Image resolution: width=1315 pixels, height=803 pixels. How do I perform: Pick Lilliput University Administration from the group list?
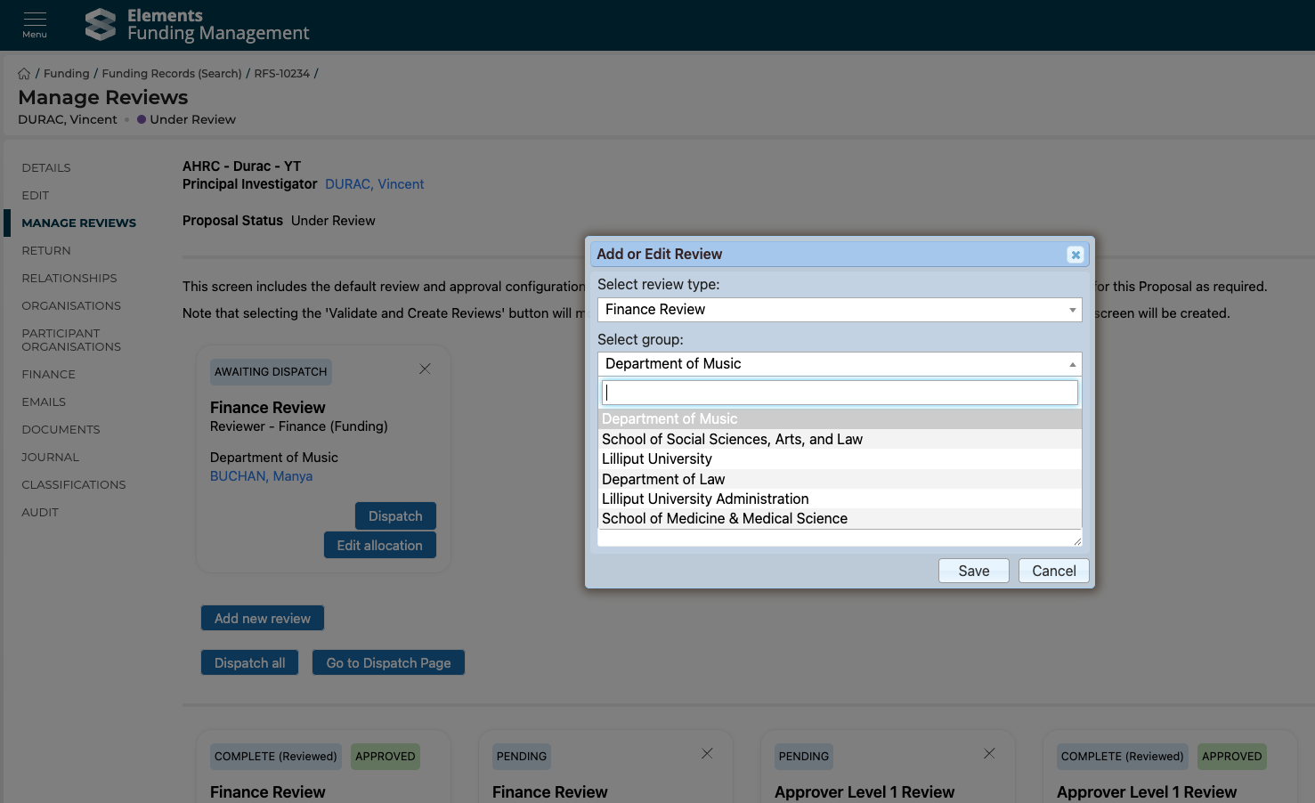pyautogui.click(x=705, y=499)
